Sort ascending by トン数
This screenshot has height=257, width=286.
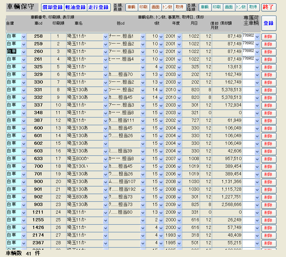point(167,7)
